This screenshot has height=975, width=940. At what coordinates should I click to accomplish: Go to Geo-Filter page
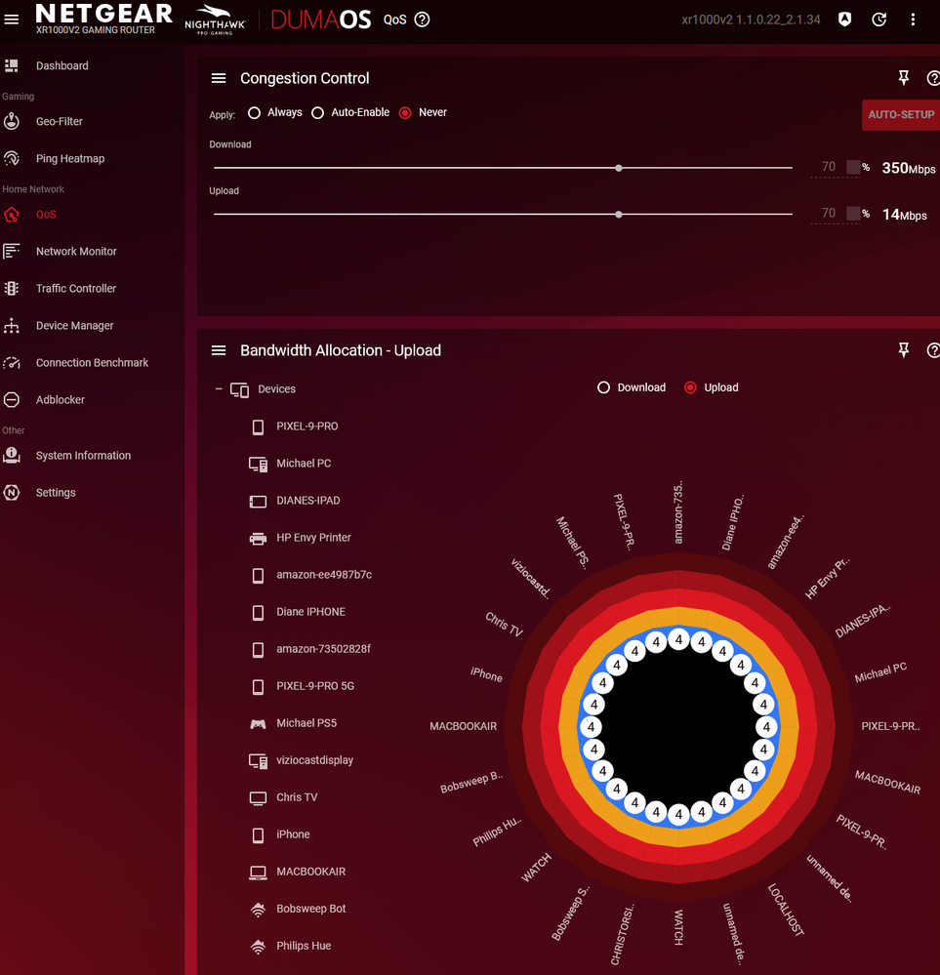pyautogui.click(x=60, y=121)
